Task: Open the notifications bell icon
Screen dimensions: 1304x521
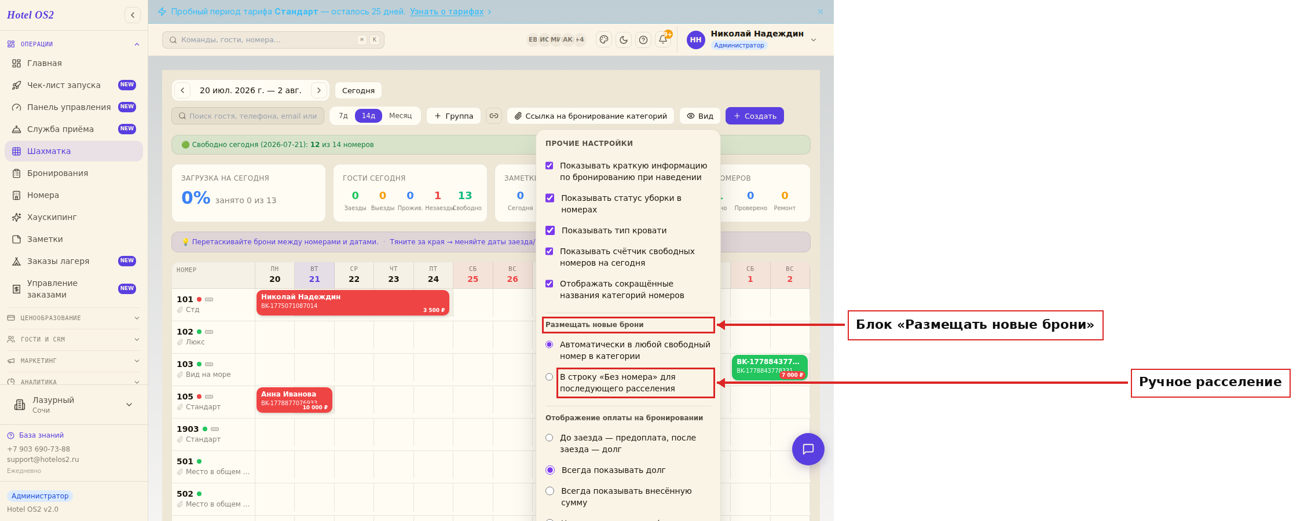Action: [x=662, y=40]
